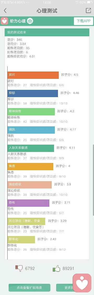The width and height of the screenshot is (94, 295).
Task: Tap the light-blue 偏执 bar
Action: [x=31, y=130]
